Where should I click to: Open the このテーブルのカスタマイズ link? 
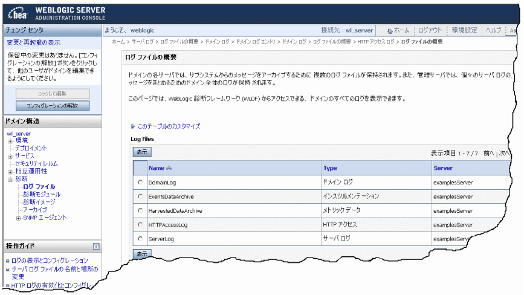[169, 126]
